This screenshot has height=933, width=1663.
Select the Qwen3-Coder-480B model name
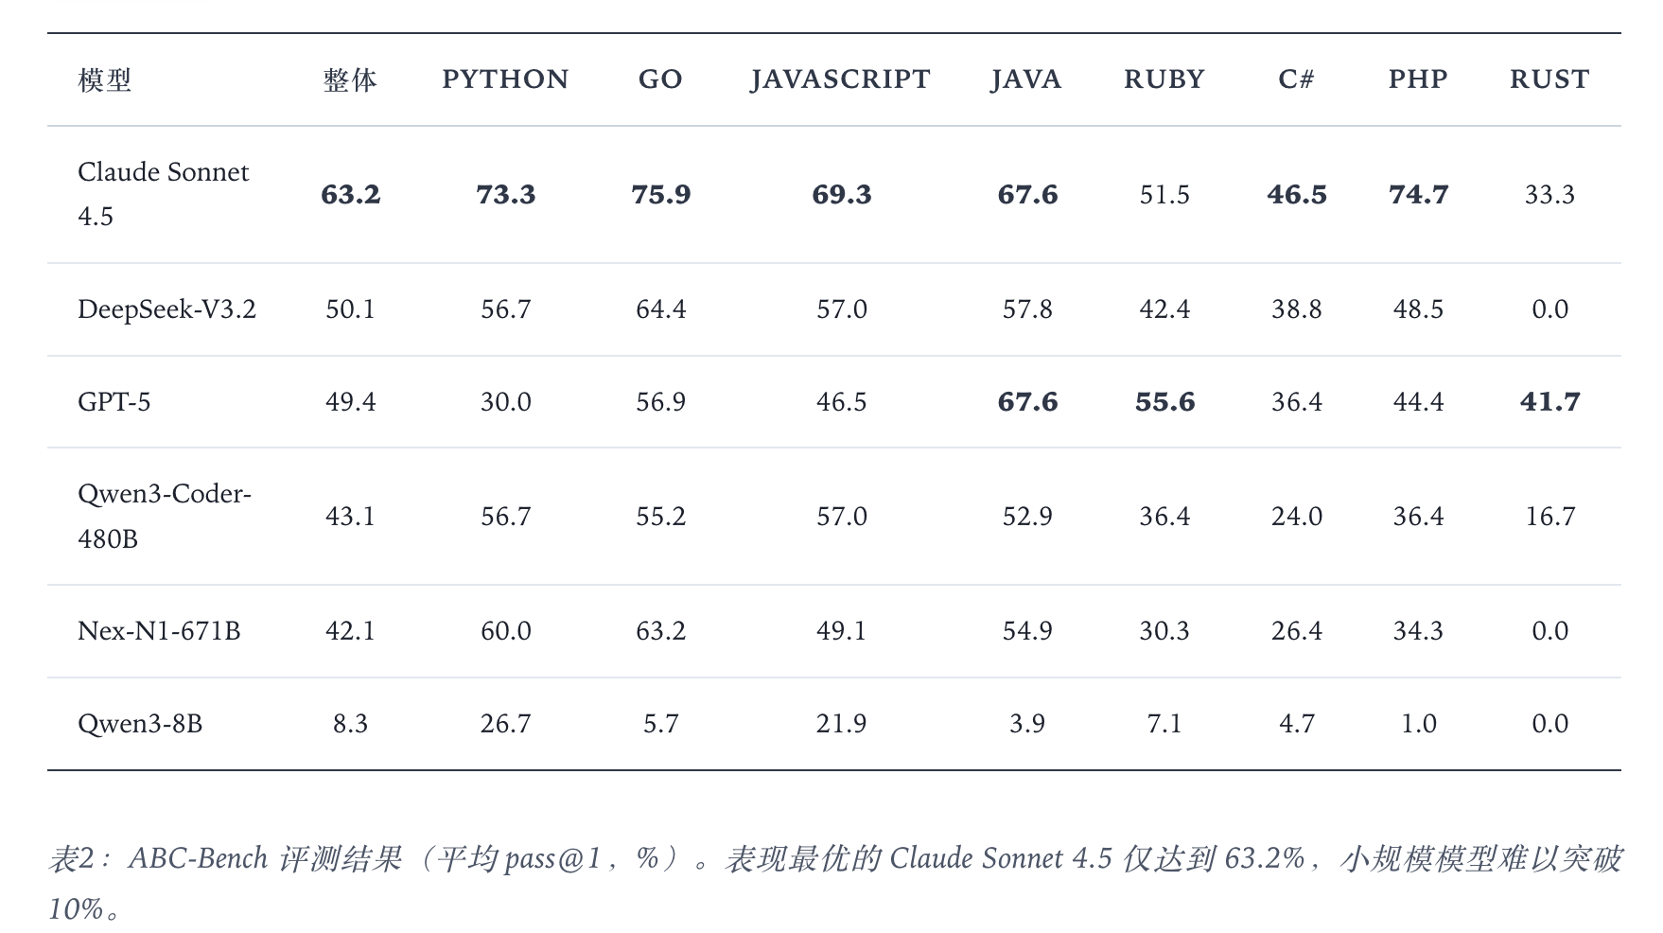coord(164,516)
